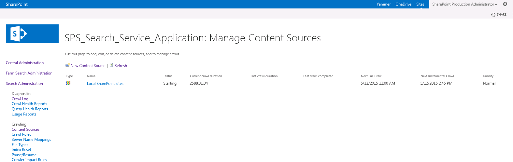This screenshot has width=513, height=162.
Task: Click the SharePoint site logo
Action: pyautogui.click(x=32, y=34)
